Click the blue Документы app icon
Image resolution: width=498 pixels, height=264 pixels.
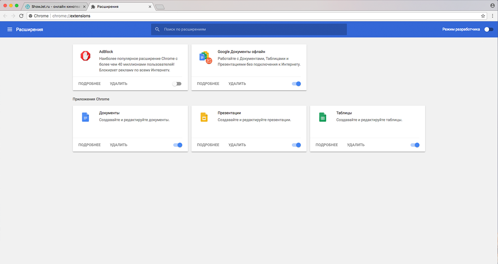point(85,117)
